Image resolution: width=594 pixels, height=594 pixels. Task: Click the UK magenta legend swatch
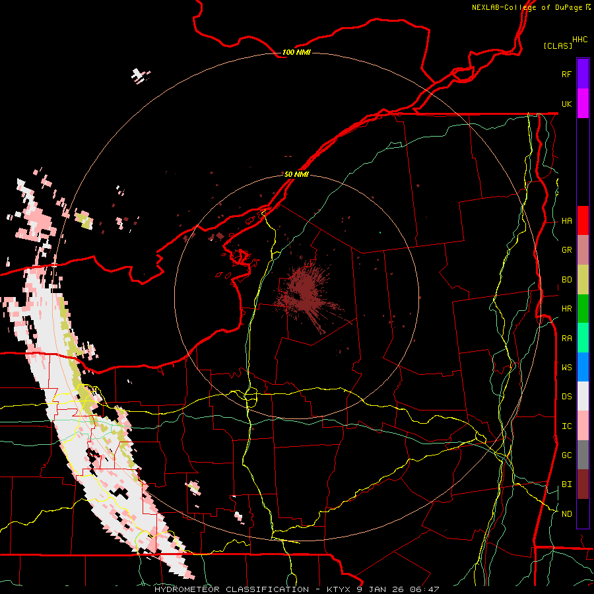583,104
